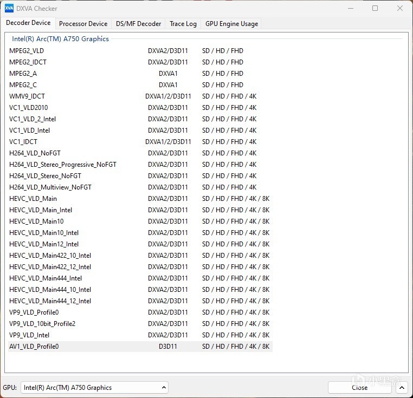
Task: Select the VP9_VLD_Intel decoder row
Action: click(140, 335)
